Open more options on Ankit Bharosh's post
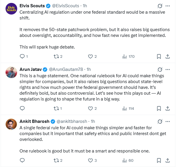The image size is (176, 167). [168, 121]
